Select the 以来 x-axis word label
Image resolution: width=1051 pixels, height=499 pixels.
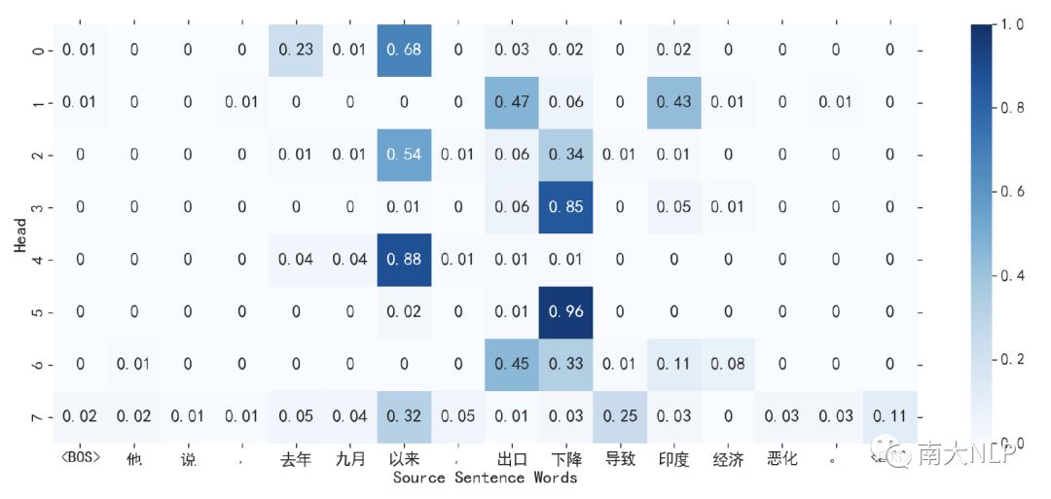404,458
